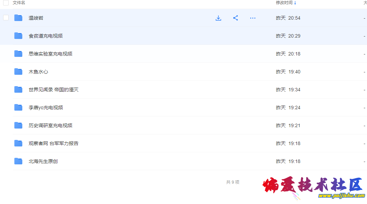This screenshot has width=367, height=204.
Task: Click the 修改时间 column header label
Action: click(284, 3)
